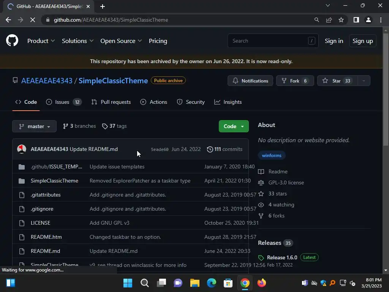
Task: Click the page vertical scrollbar thumb
Action: (x=386, y=89)
